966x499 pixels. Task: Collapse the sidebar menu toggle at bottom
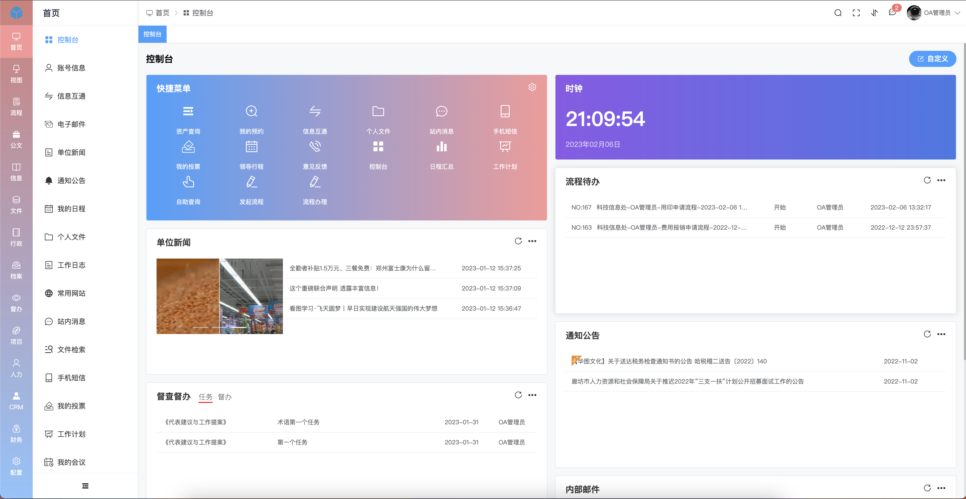coord(85,486)
